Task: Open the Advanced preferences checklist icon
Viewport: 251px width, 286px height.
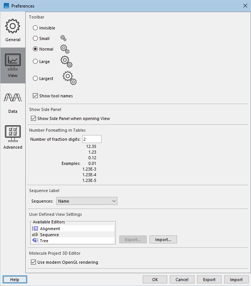Action: coord(13,134)
